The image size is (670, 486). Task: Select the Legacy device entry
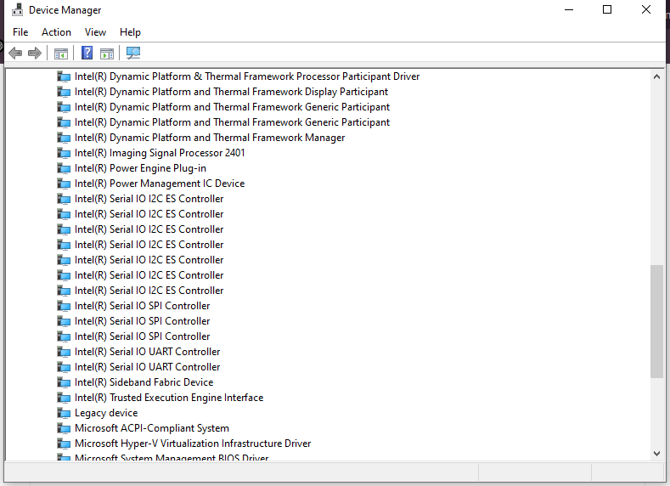106,413
